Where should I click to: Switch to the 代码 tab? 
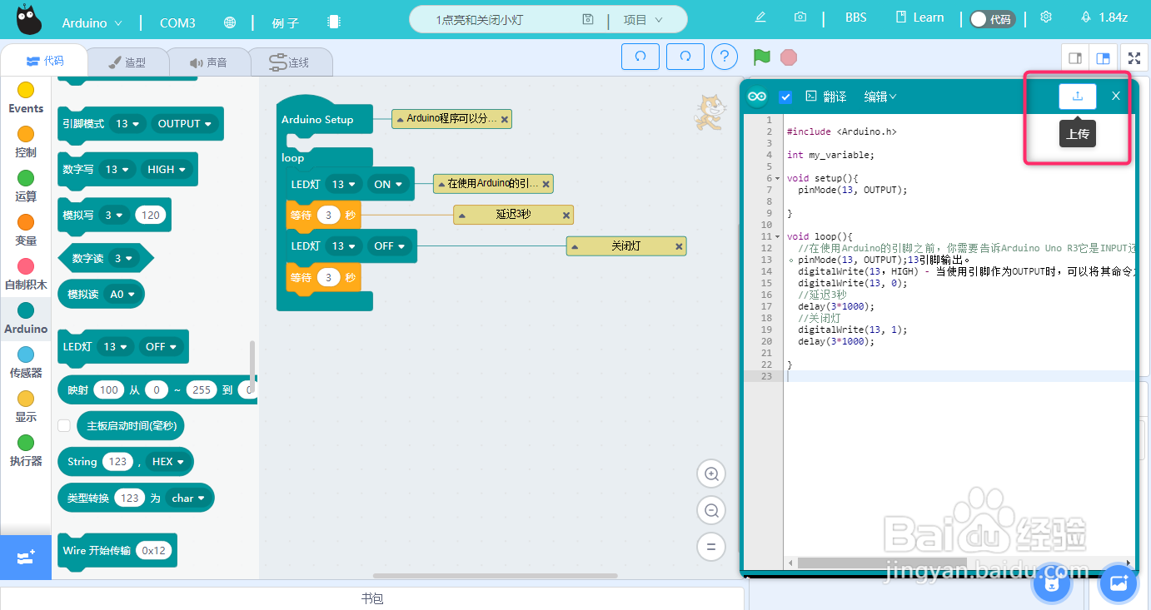(x=44, y=61)
